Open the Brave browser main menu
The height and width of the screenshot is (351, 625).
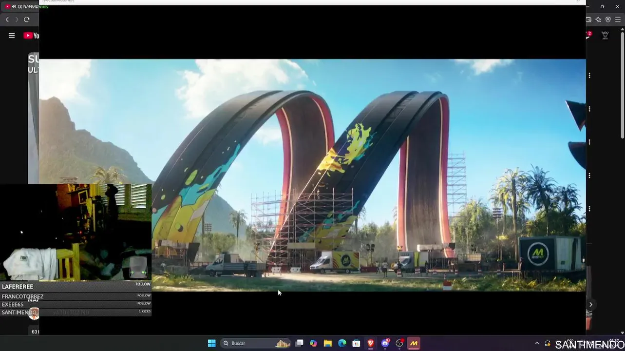618,19
